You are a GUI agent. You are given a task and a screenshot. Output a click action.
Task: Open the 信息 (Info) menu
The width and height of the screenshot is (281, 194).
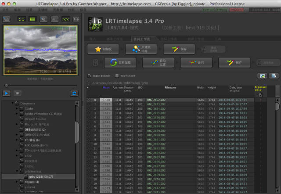click(83, 10)
